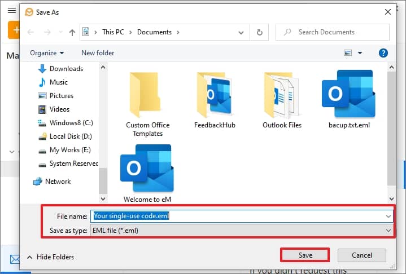Go up one folder level
The width and height of the screenshot is (406, 274).
click(72, 32)
